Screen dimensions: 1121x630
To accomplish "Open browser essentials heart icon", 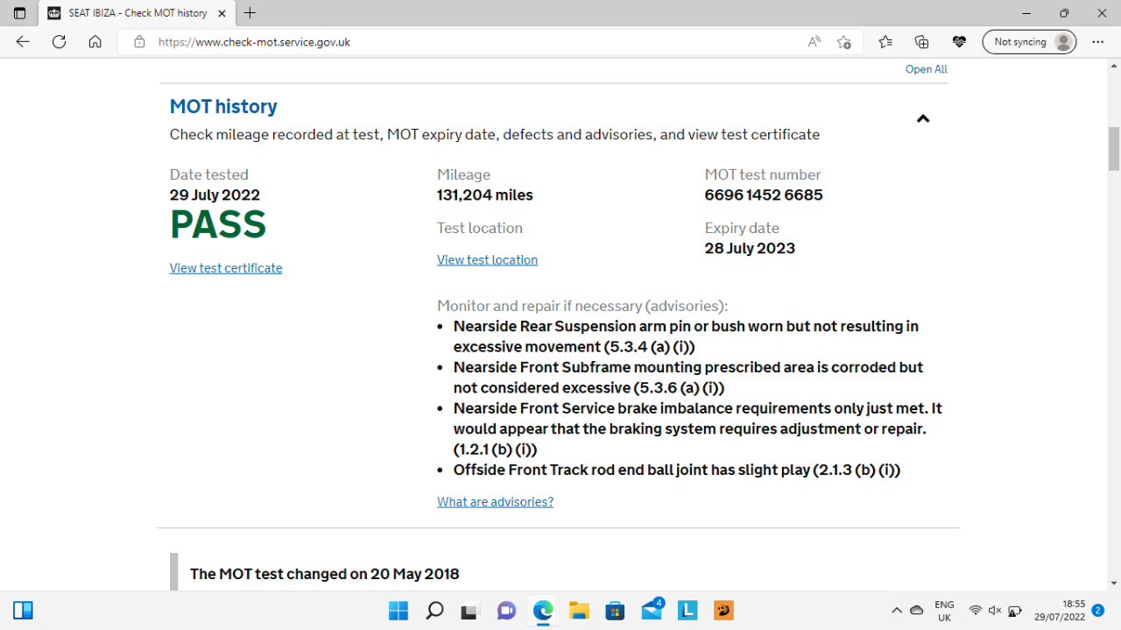I will click(959, 42).
